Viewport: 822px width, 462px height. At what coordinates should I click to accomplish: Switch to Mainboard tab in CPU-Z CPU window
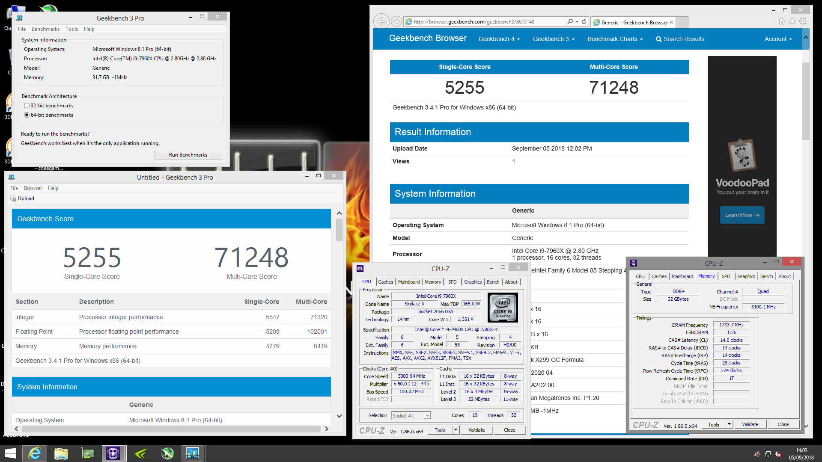point(409,282)
